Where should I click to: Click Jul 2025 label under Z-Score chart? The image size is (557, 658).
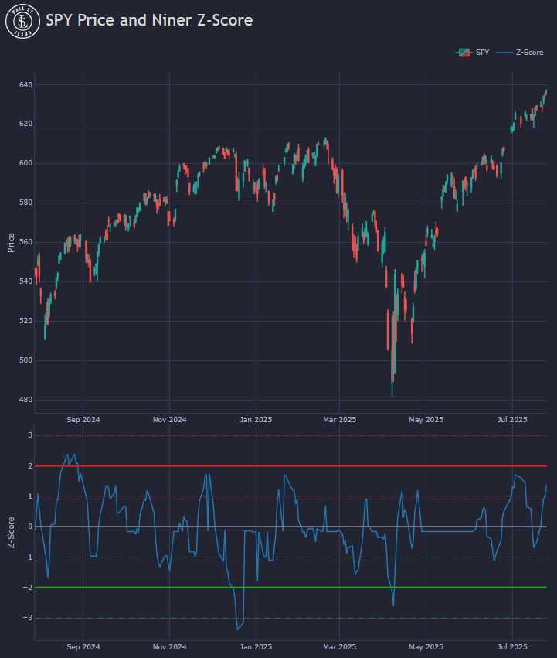512,647
